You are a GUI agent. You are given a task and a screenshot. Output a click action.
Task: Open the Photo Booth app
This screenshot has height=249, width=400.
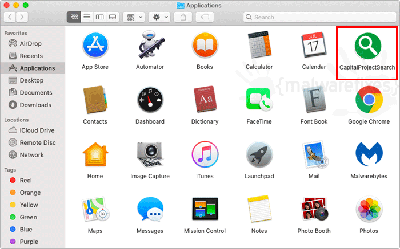(314, 209)
